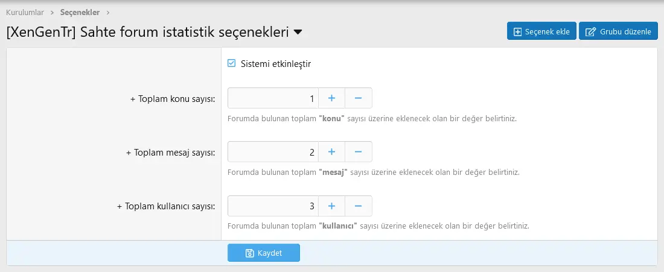Toggle the Sistemi etkinleştir checkbox

[x=232, y=63]
